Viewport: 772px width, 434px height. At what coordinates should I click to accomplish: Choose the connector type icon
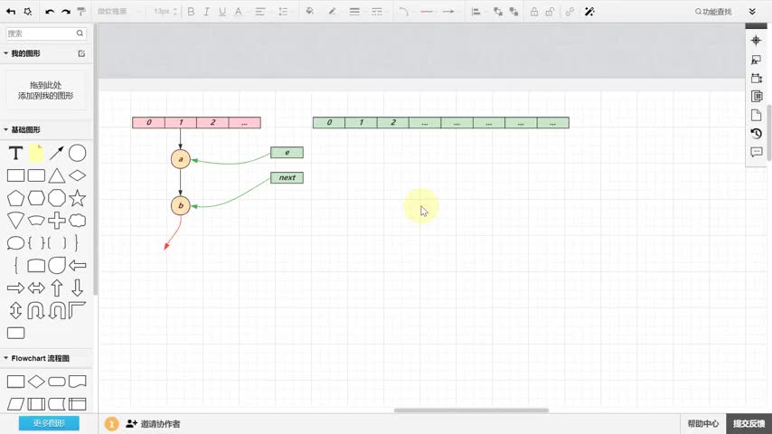tap(404, 12)
